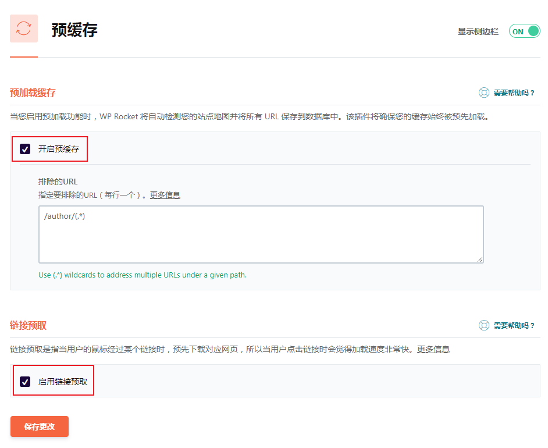Disable the 启用链接预取 checkbox
This screenshot has height=448, width=548.
click(x=25, y=382)
